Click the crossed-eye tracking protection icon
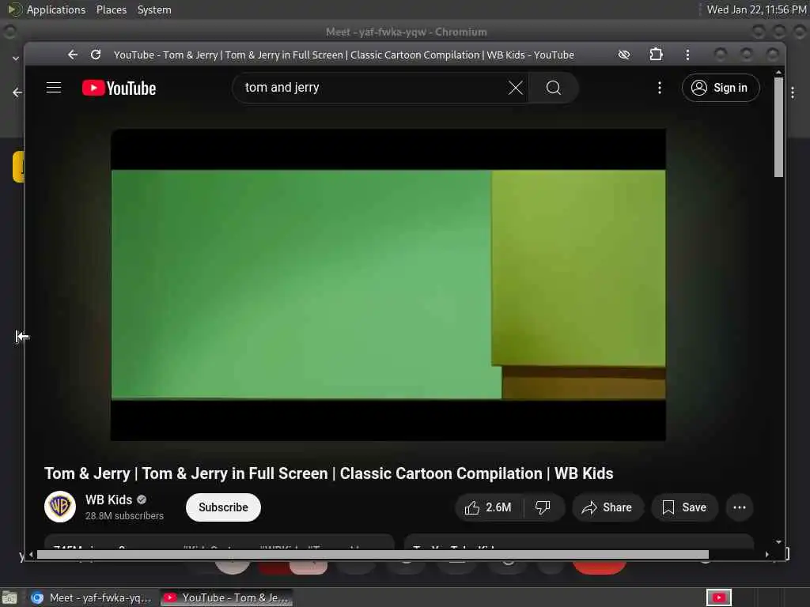This screenshot has width=810, height=607. point(624,55)
